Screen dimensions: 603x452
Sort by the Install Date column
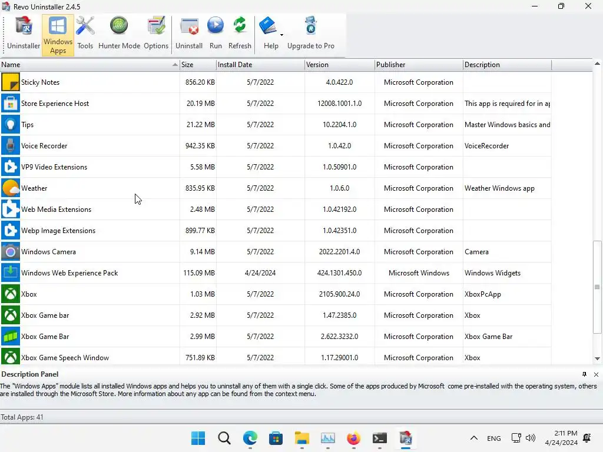pyautogui.click(x=260, y=65)
